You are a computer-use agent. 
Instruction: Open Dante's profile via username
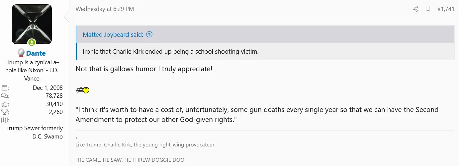[x=36, y=53]
